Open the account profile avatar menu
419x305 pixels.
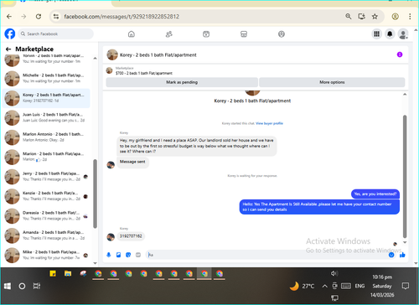(403, 34)
